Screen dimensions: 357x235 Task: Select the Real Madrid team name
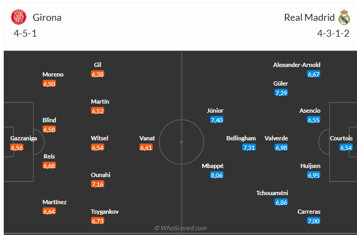[309, 18]
